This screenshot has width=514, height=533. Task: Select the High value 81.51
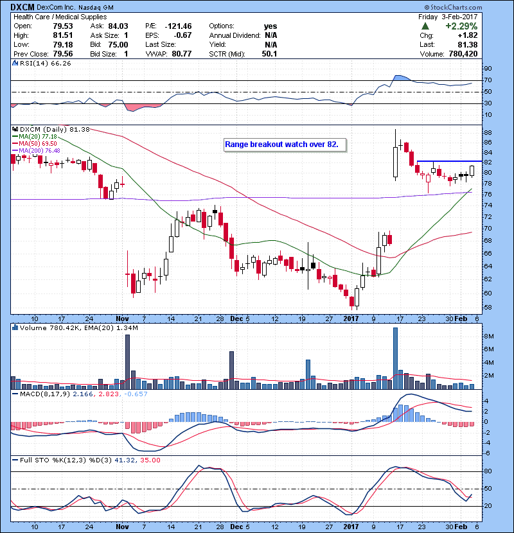click(63, 35)
